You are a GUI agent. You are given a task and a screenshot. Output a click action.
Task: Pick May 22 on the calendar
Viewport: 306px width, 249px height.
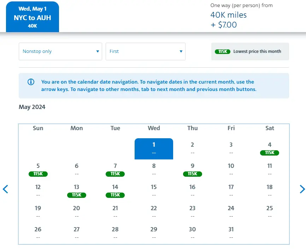point(154,212)
